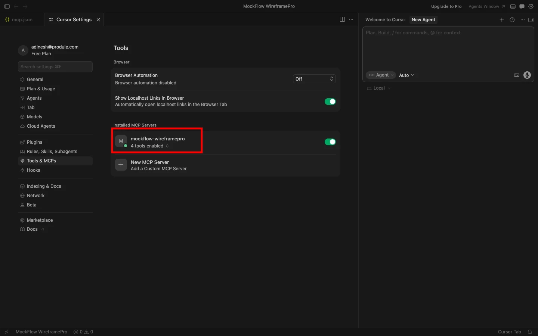This screenshot has width=538, height=336.
Task: Open the Tab settings section
Action: (55, 108)
